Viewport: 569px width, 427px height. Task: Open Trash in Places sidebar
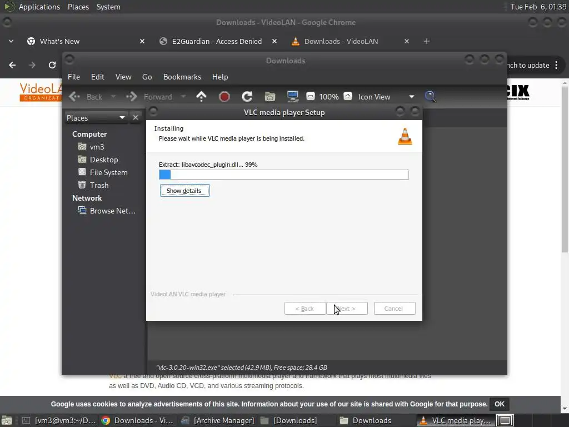click(99, 185)
